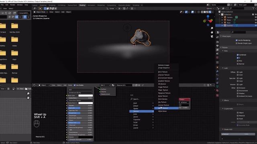Adjust the Specular slider
Viewport: 257px width, 144px height.
pos(80,108)
